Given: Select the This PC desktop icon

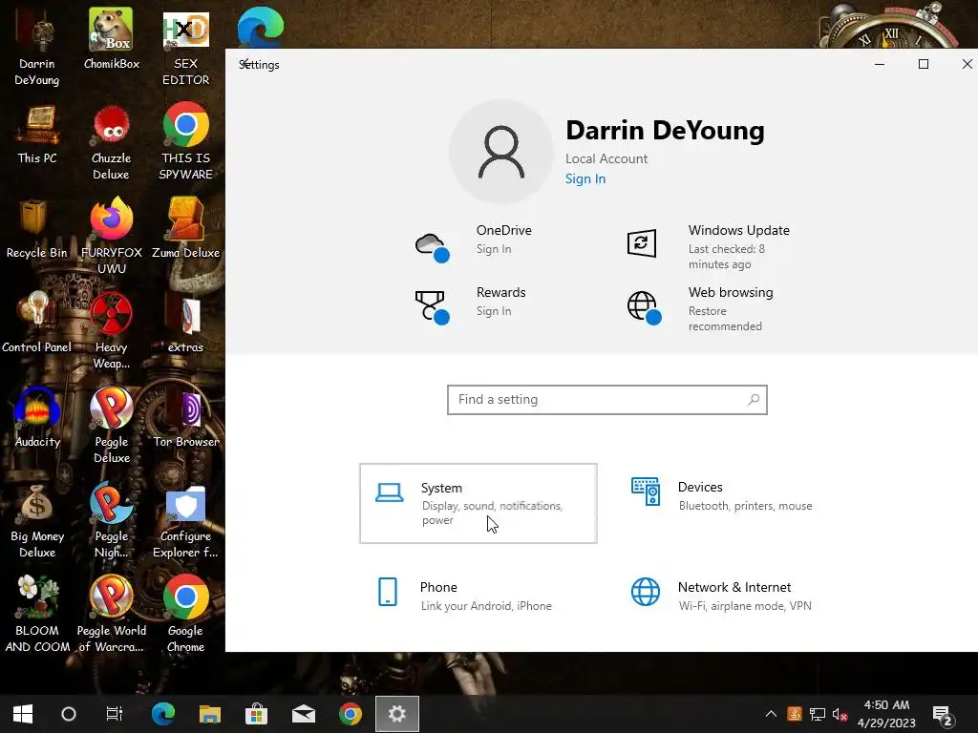Looking at the screenshot, I should click(37, 134).
